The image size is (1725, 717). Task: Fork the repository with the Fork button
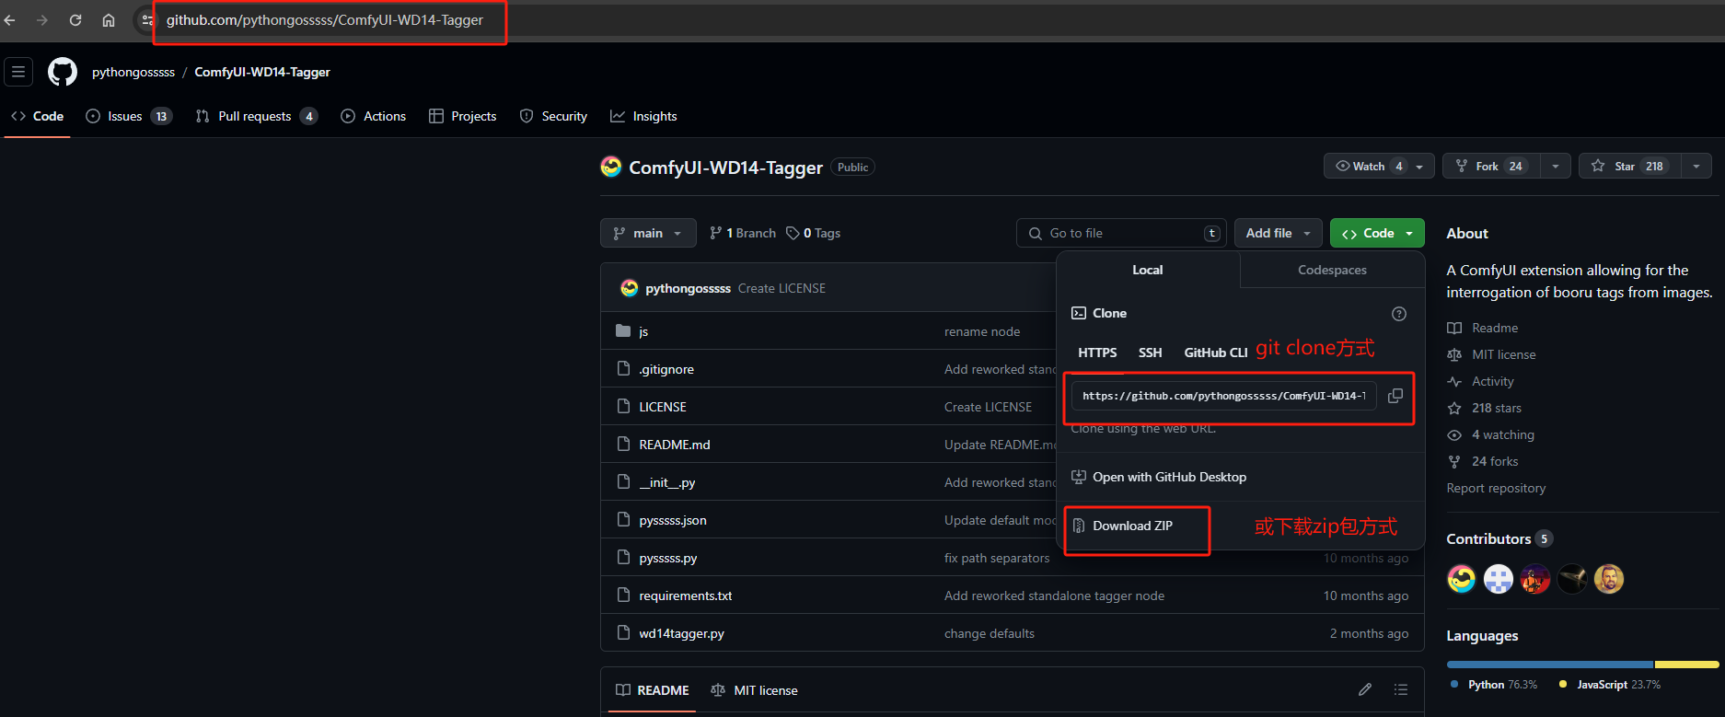[x=1491, y=167]
